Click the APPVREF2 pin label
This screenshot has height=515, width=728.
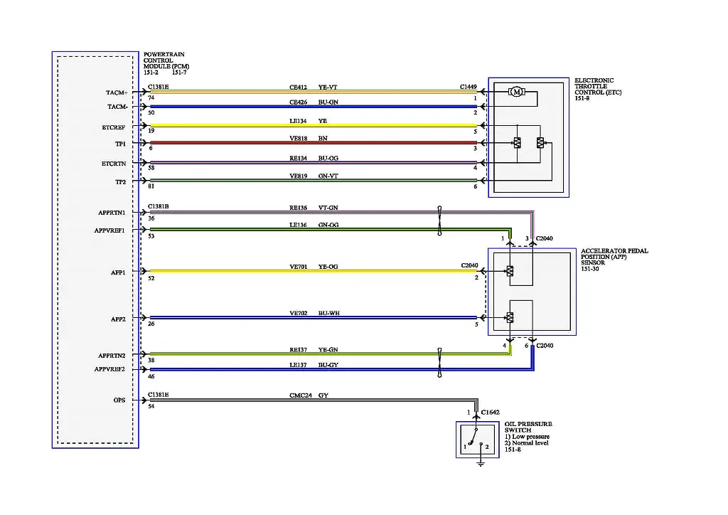click(x=109, y=369)
